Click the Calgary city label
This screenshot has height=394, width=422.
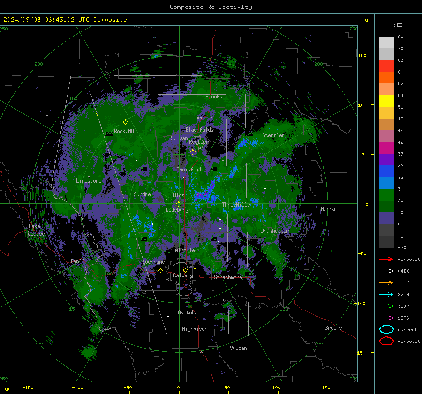(183, 275)
